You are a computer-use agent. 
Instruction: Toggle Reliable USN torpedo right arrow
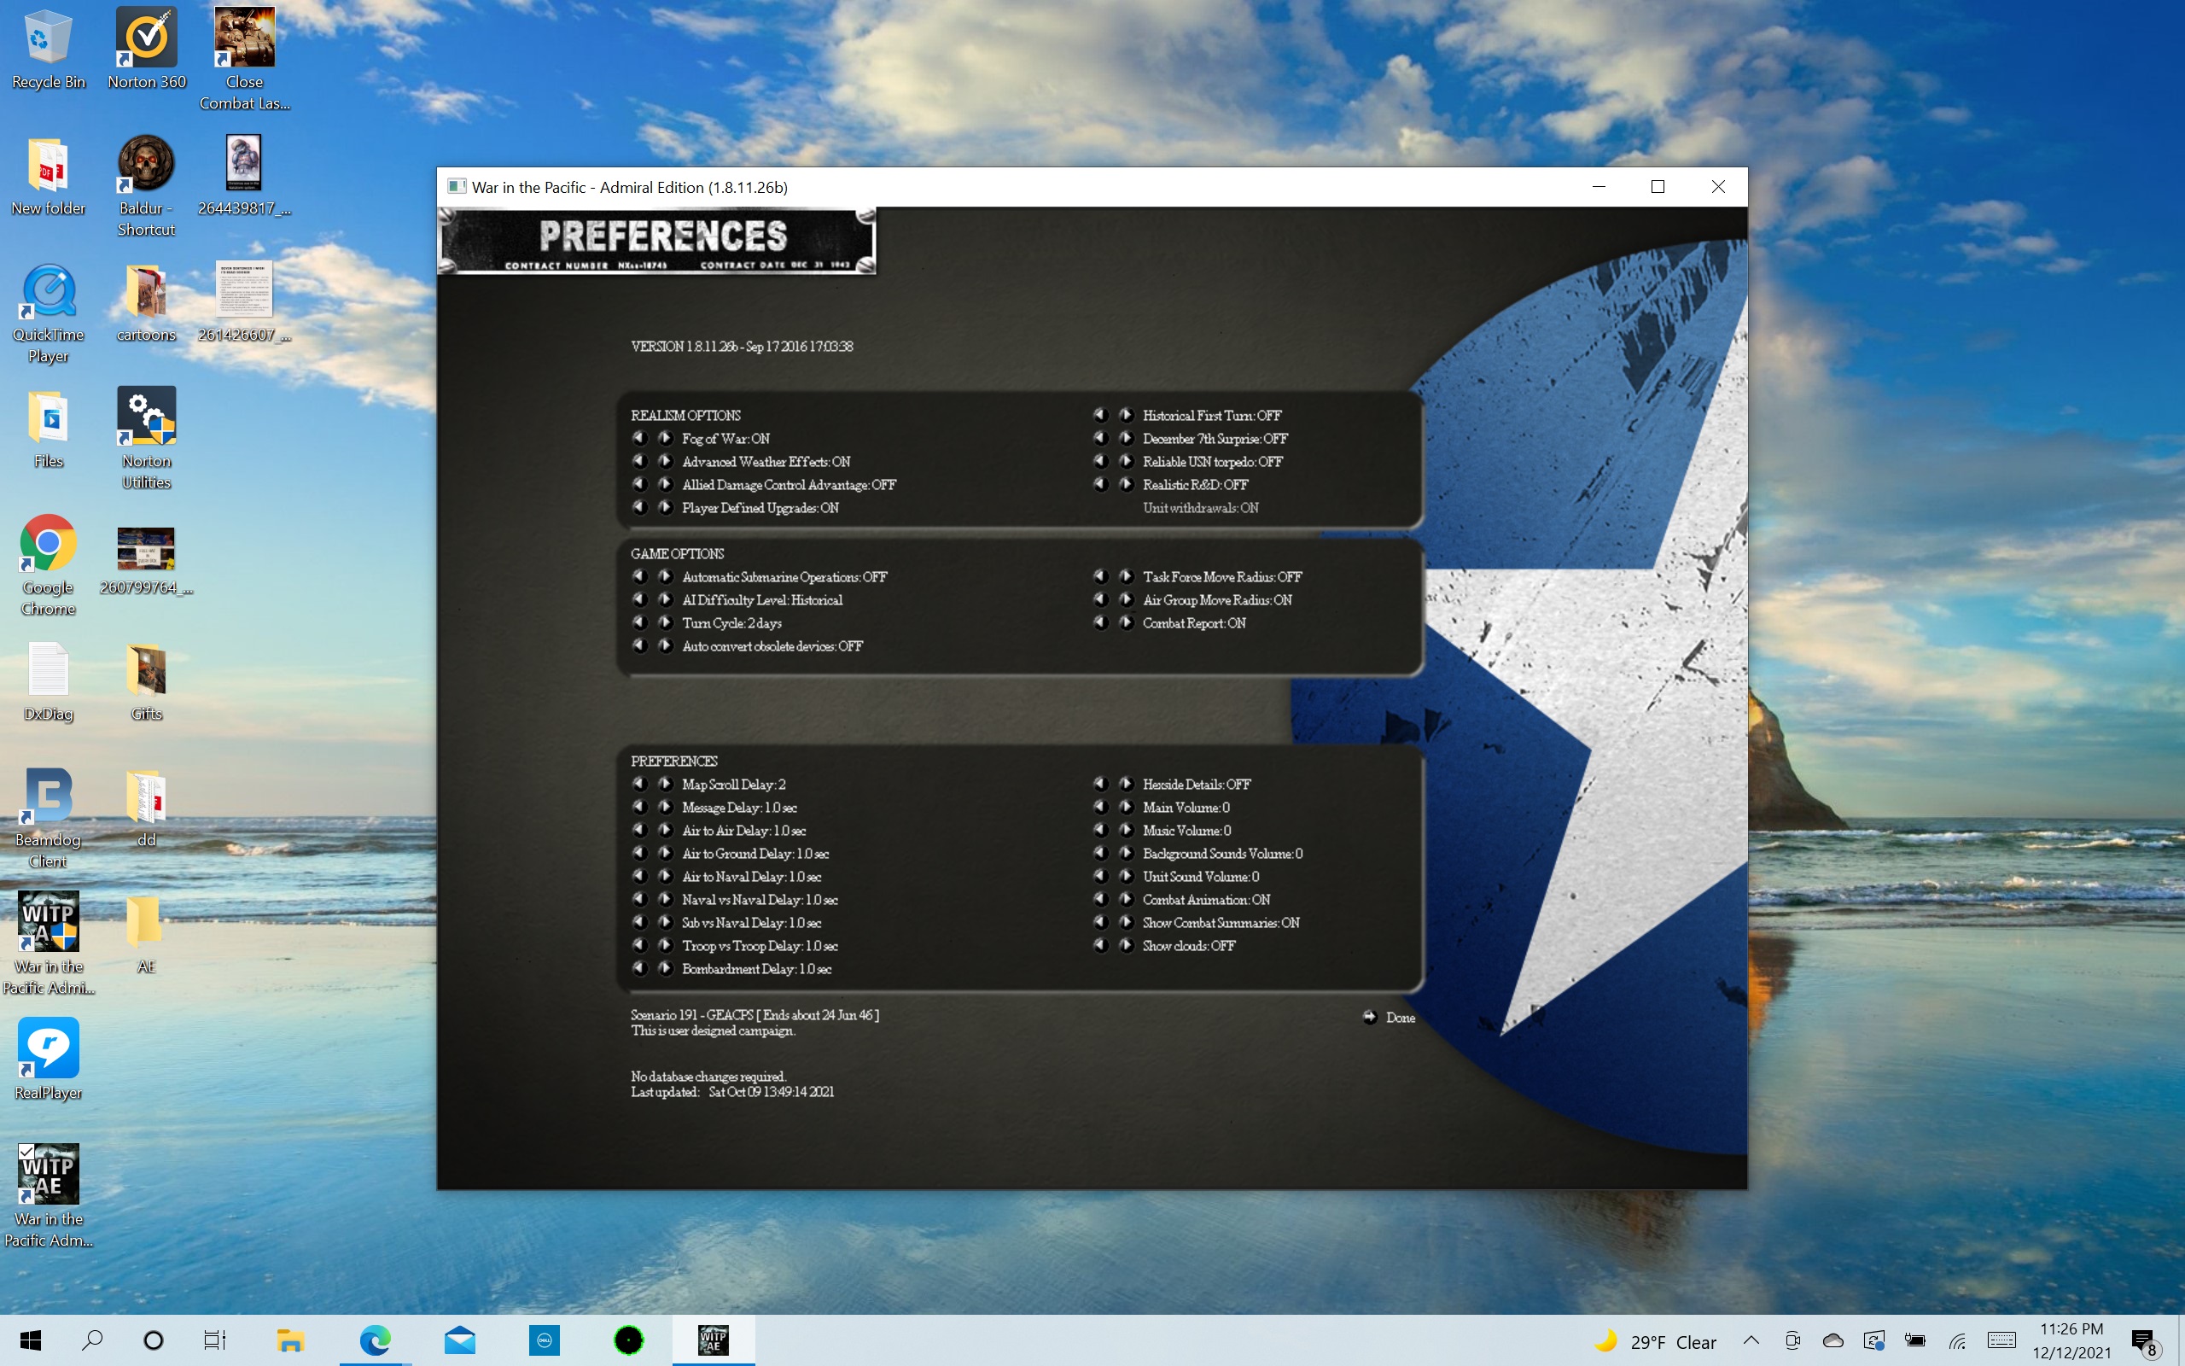(x=1126, y=461)
